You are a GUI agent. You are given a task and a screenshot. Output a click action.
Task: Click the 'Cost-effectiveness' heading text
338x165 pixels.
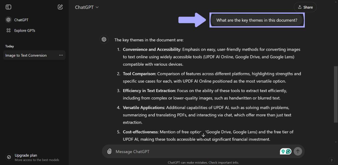pos(140,132)
